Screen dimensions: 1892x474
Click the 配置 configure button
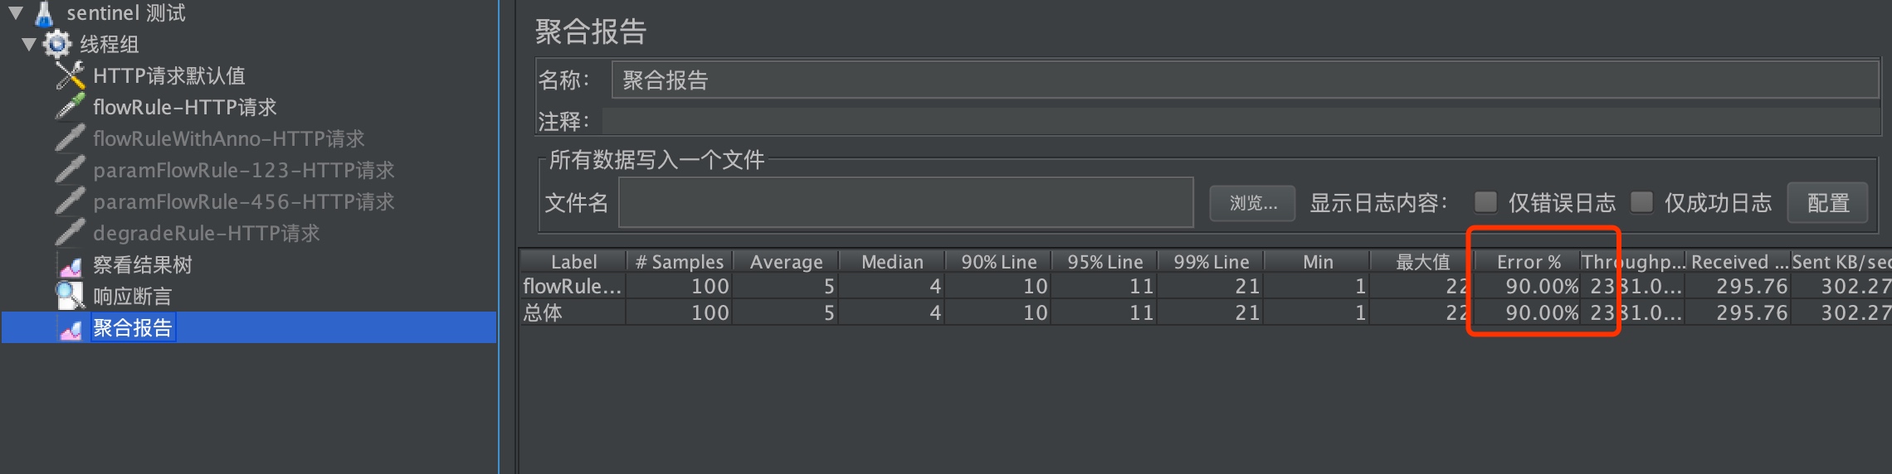[1827, 203]
